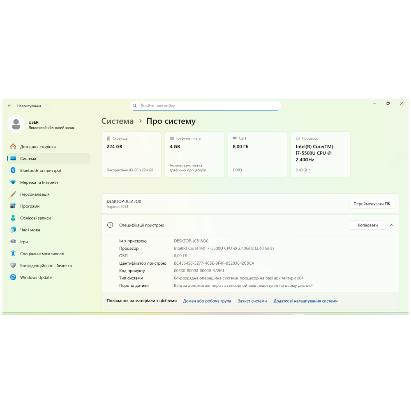The image size is (411, 411).
Task: Click the Система breadcrumb heading
Action: [118, 121]
